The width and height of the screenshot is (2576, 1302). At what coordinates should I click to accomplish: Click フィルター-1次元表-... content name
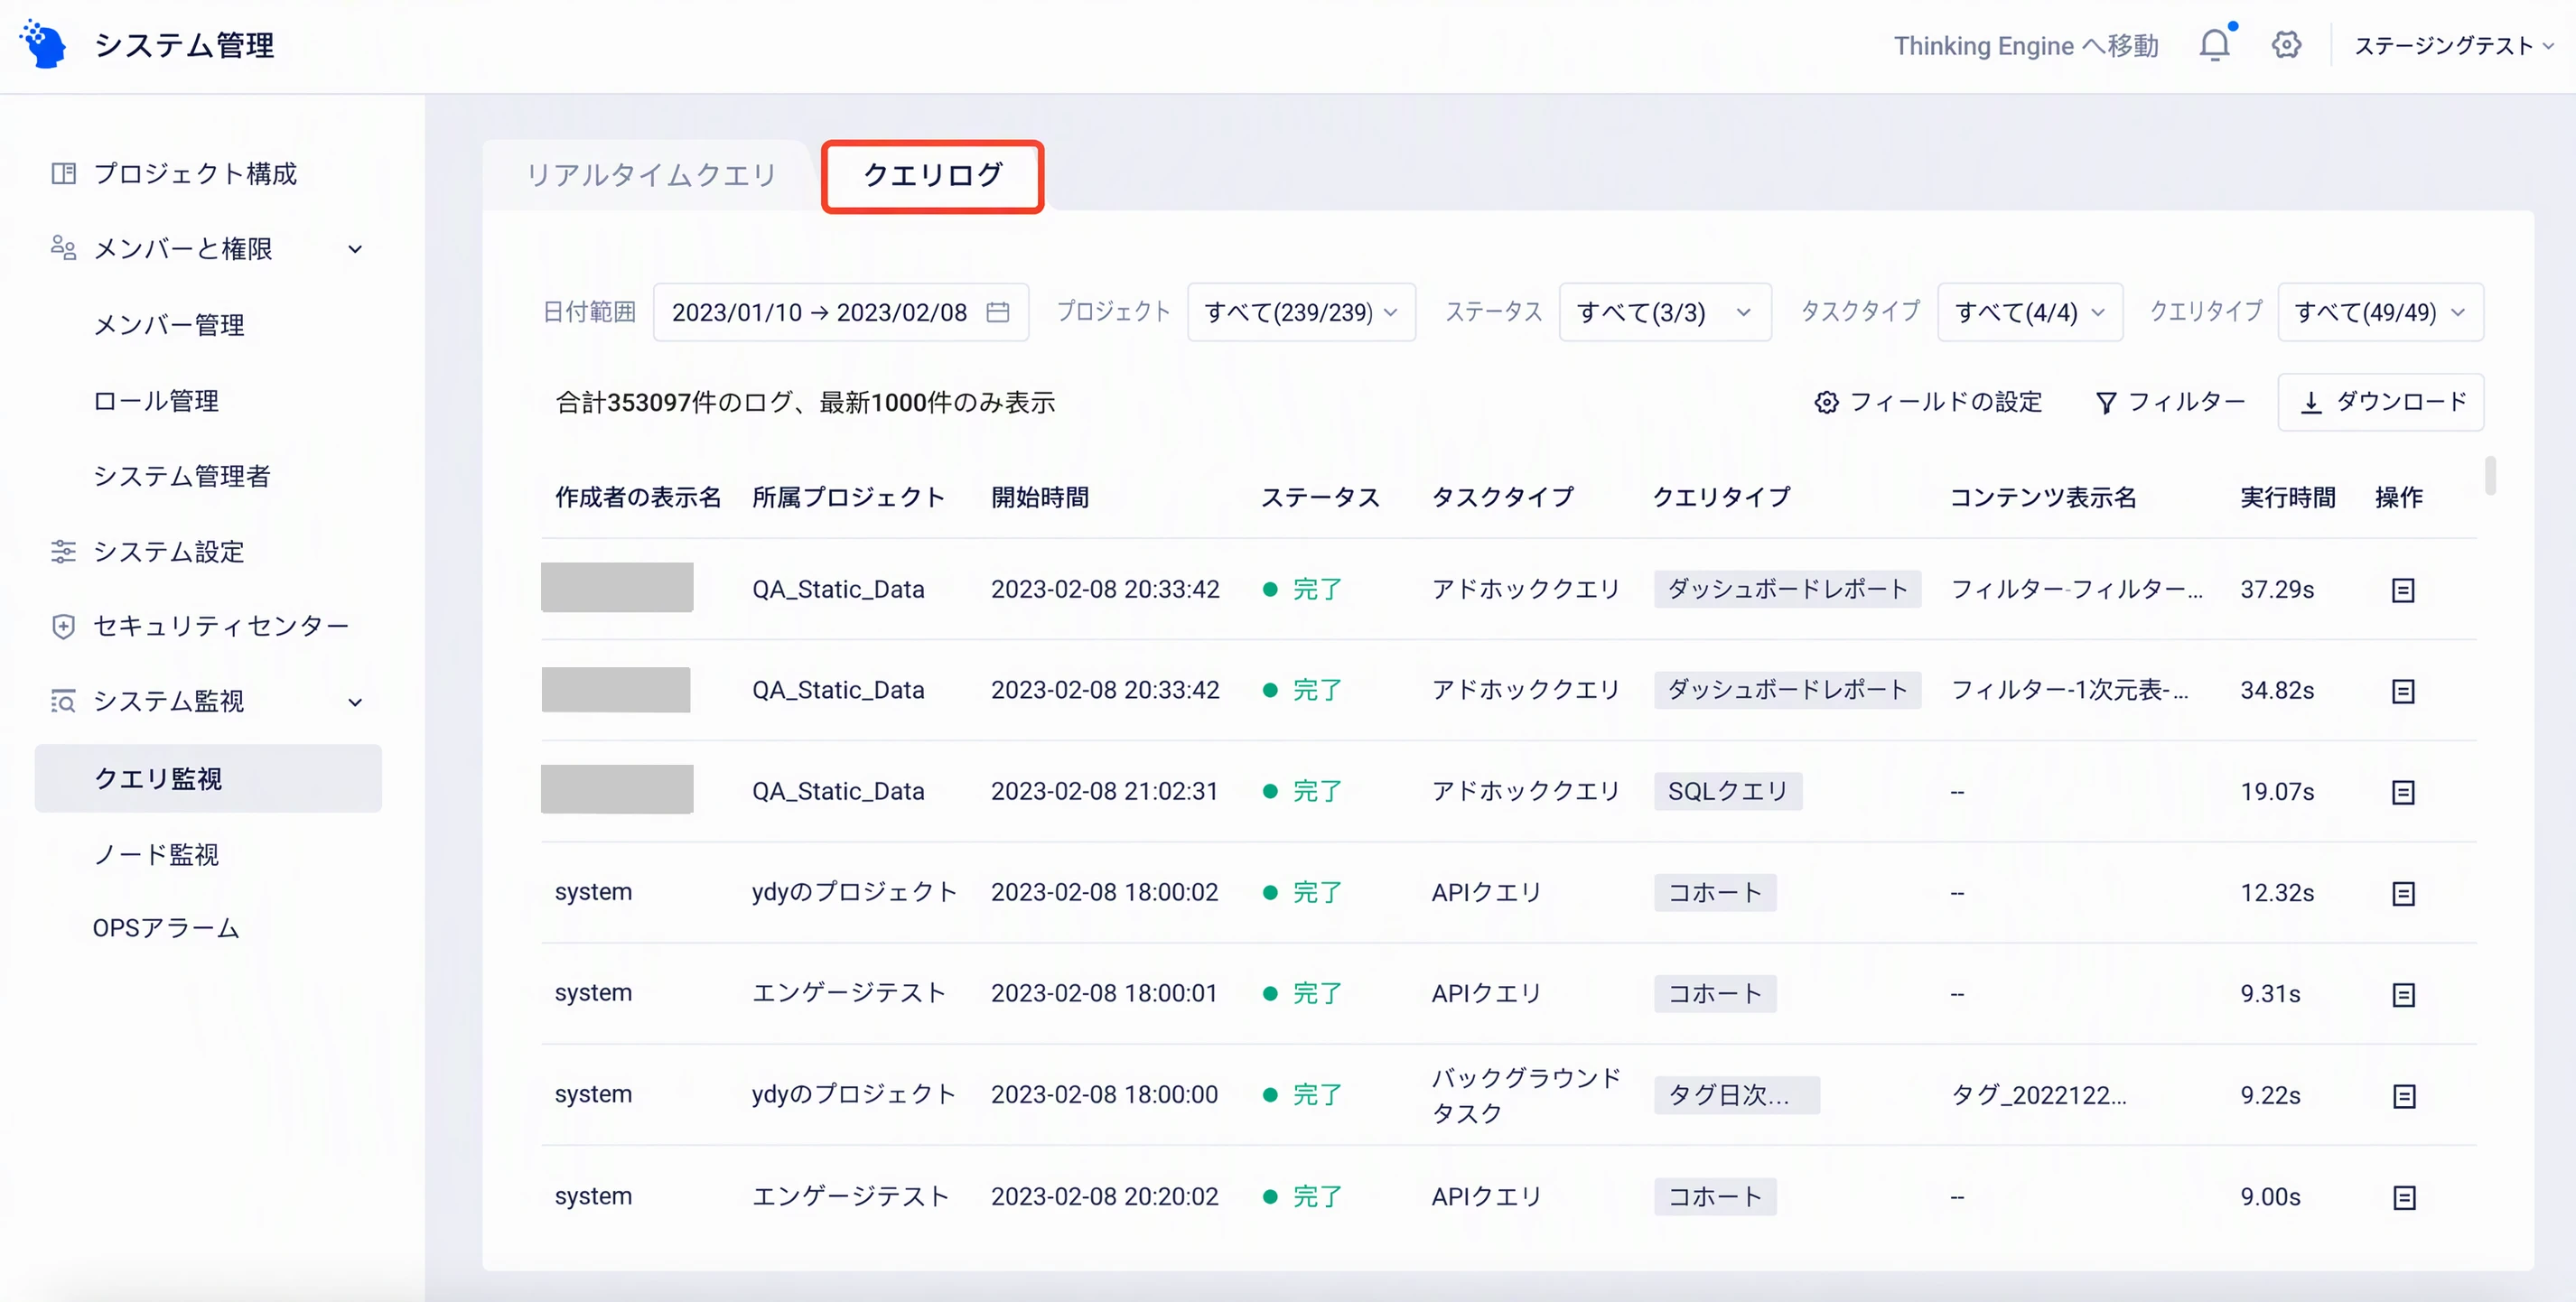click(2069, 690)
